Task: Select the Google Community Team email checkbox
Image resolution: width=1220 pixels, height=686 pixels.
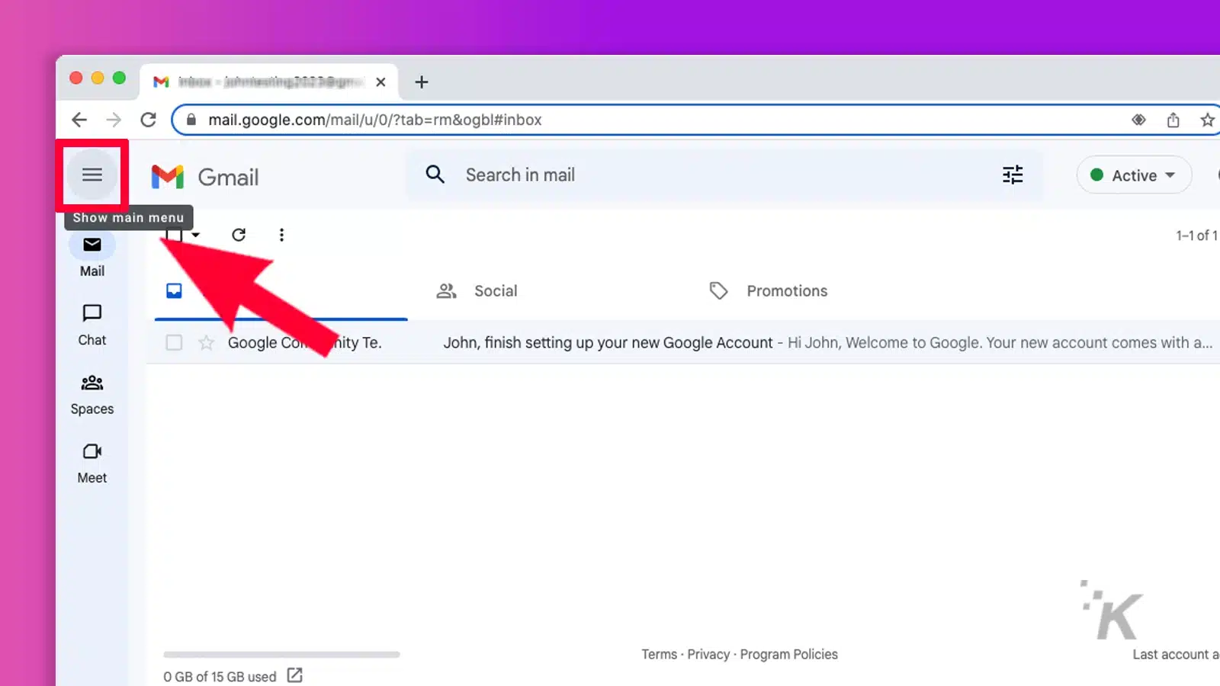Action: 174,343
